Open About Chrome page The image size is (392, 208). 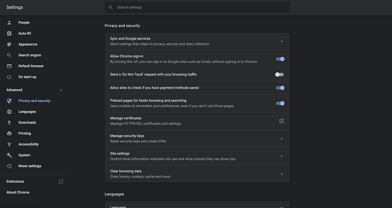(x=18, y=192)
